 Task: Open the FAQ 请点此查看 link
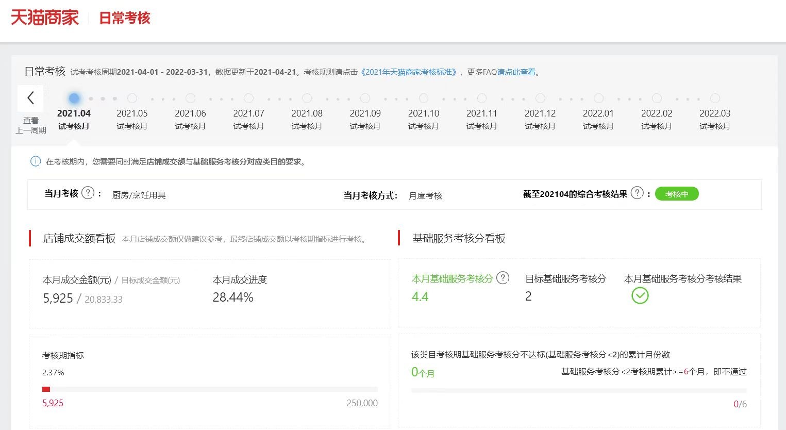(x=516, y=72)
